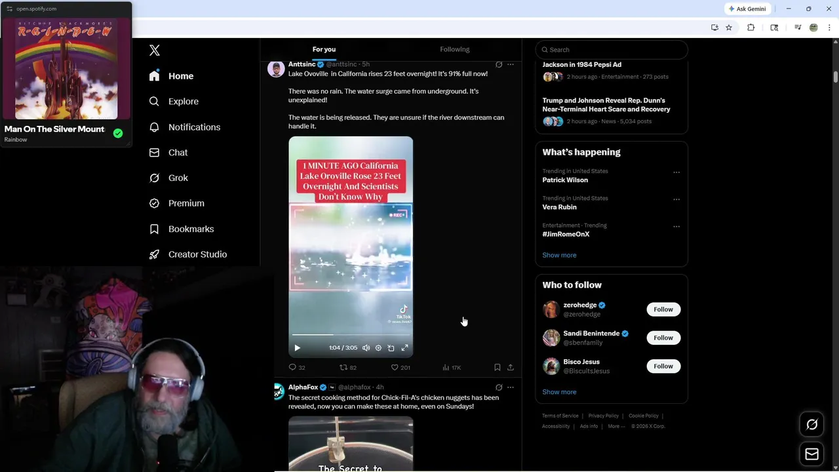Viewport: 839px width, 472px height.
Task: Reply to Anttsinc post with 32 replies
Action: 297,368
